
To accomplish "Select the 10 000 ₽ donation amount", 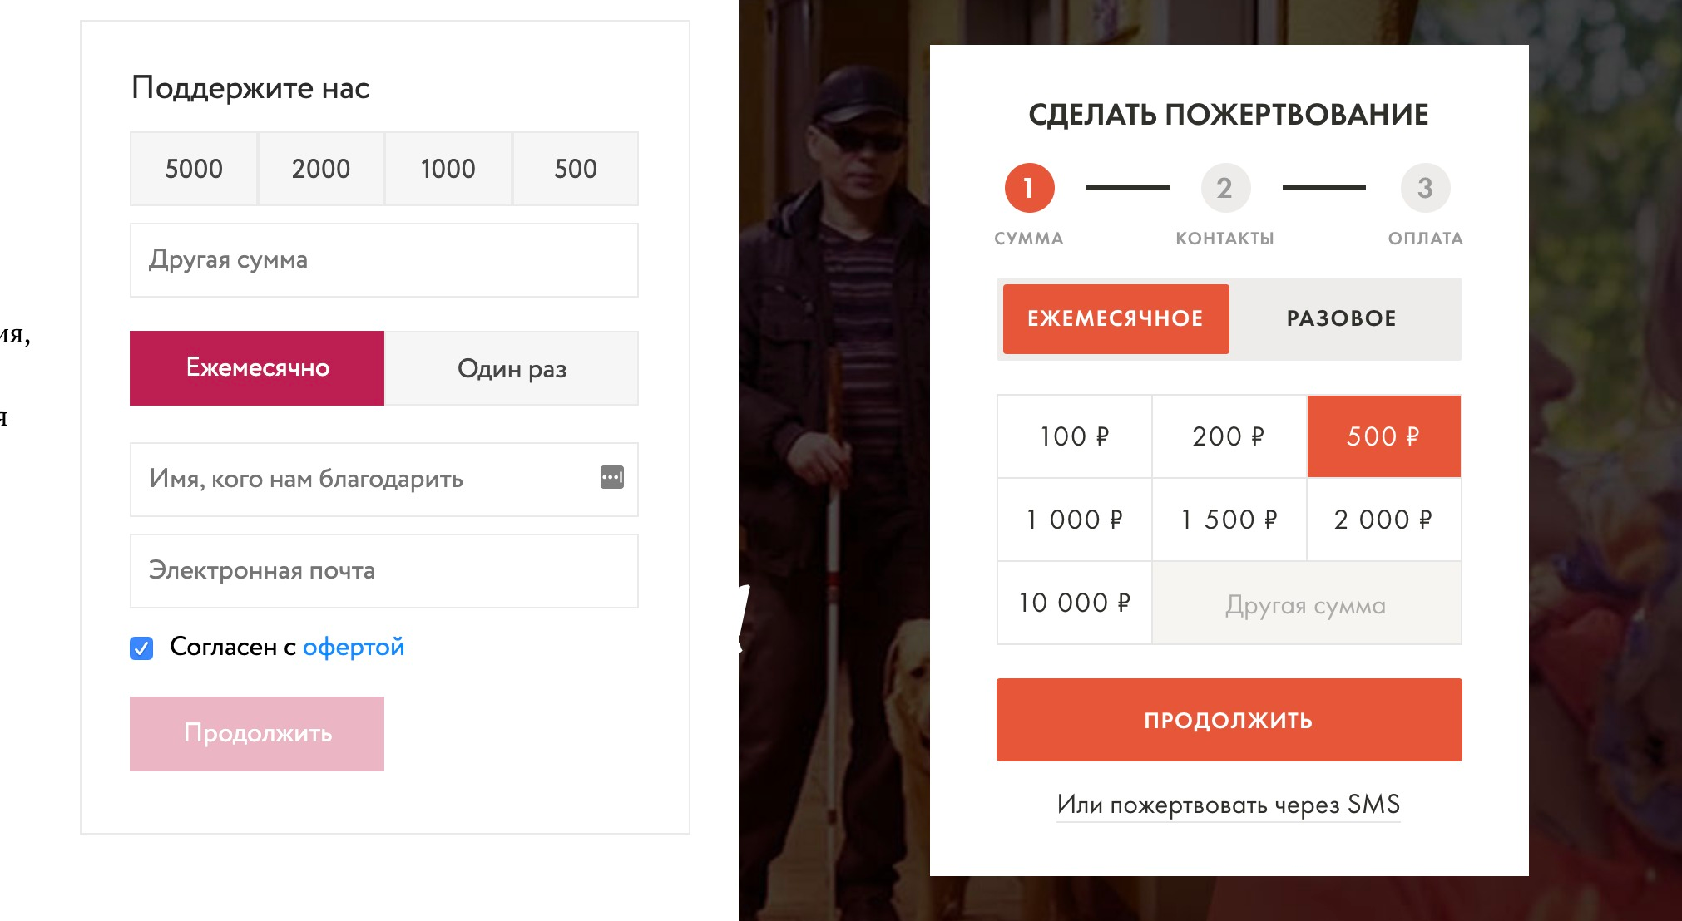I will tap(1074, 603).
